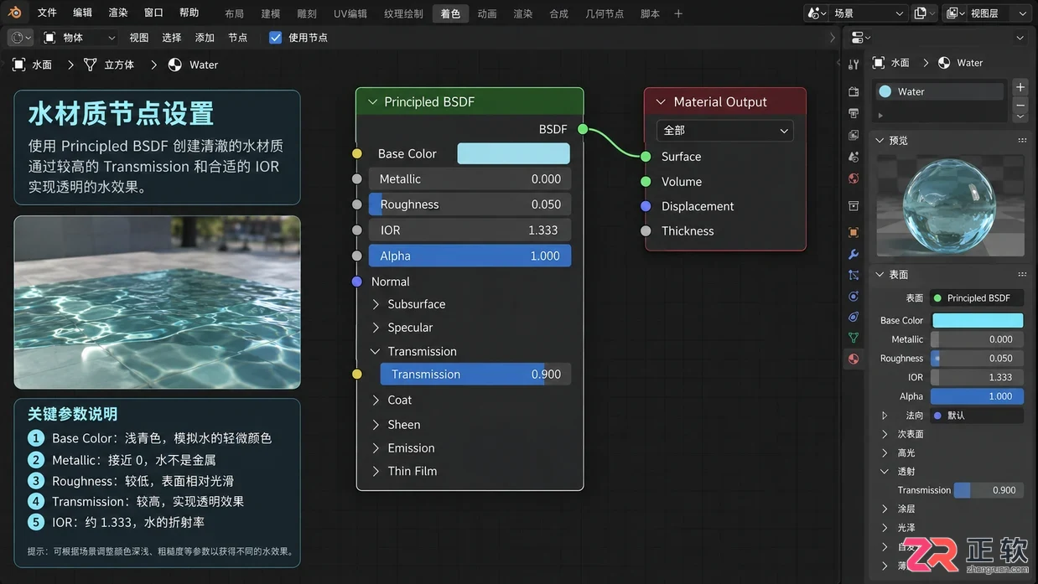Click the IOR field in node
Screen dimensions: 1038x584
[470, 230]
